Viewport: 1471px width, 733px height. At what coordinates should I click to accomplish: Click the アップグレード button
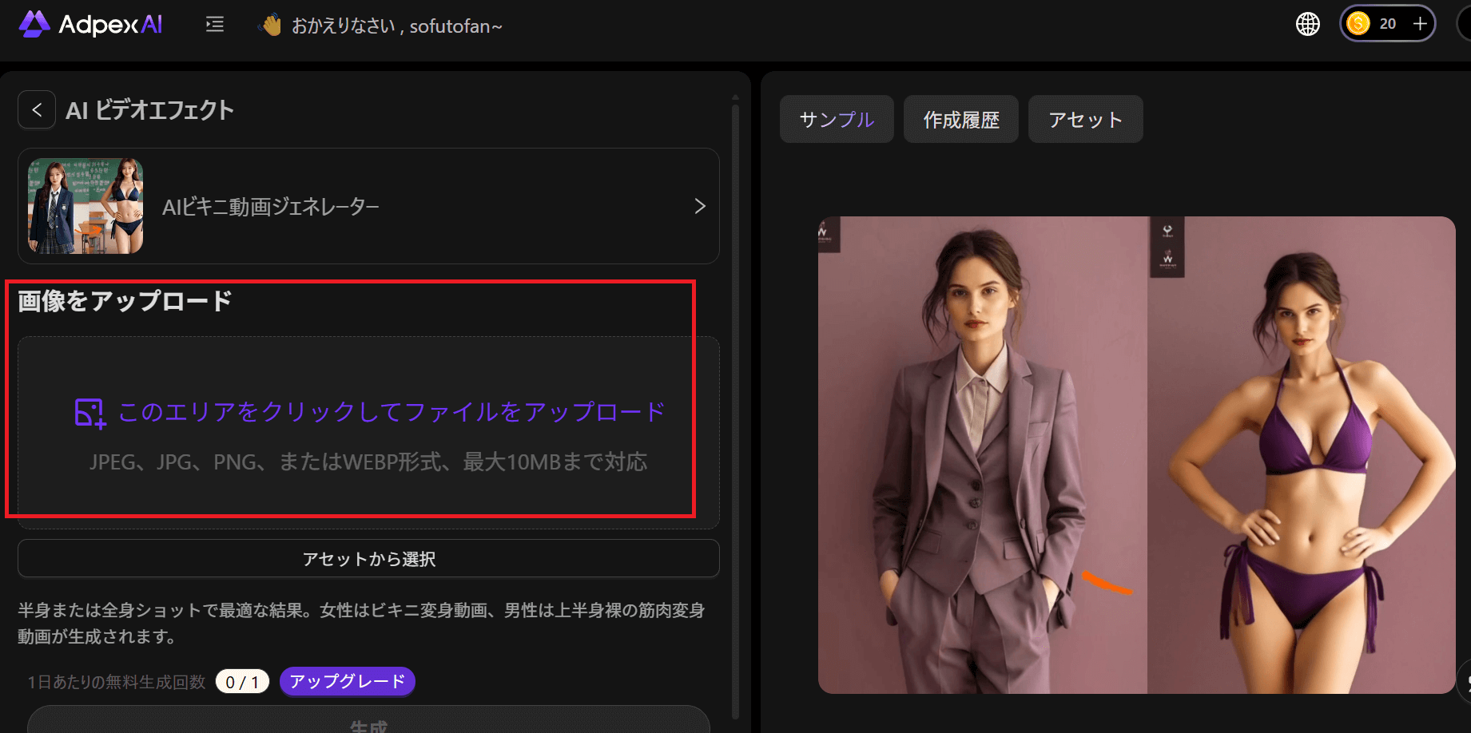[x=347, y=681]
